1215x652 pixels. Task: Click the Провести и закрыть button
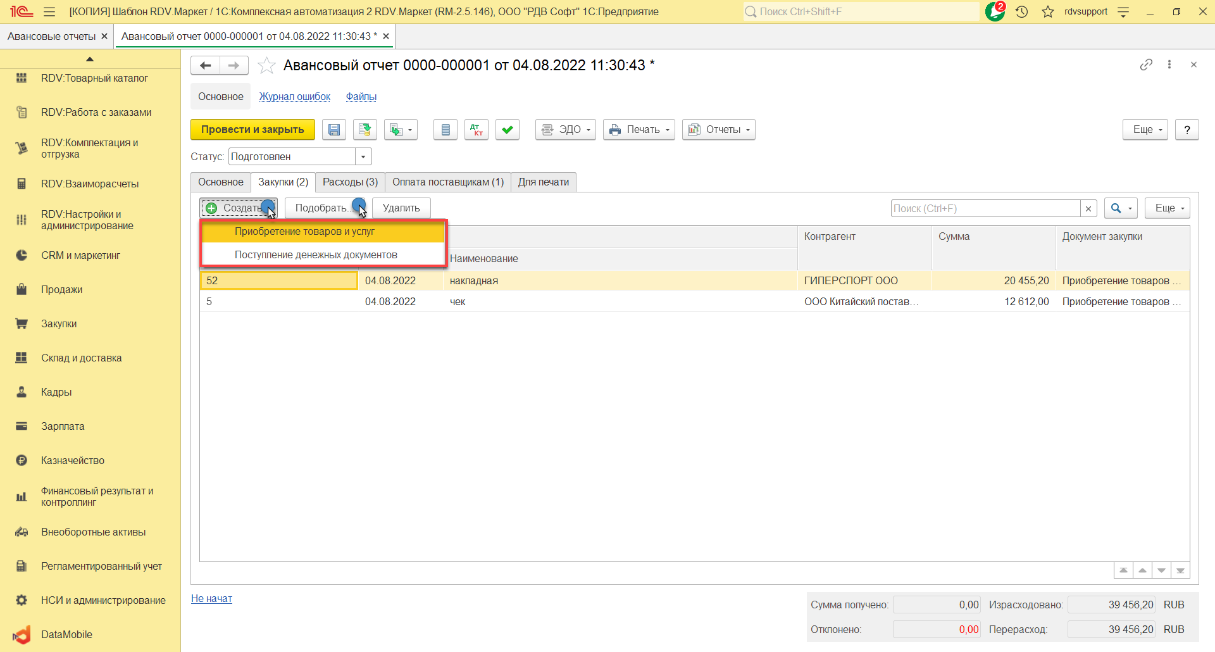252,130
